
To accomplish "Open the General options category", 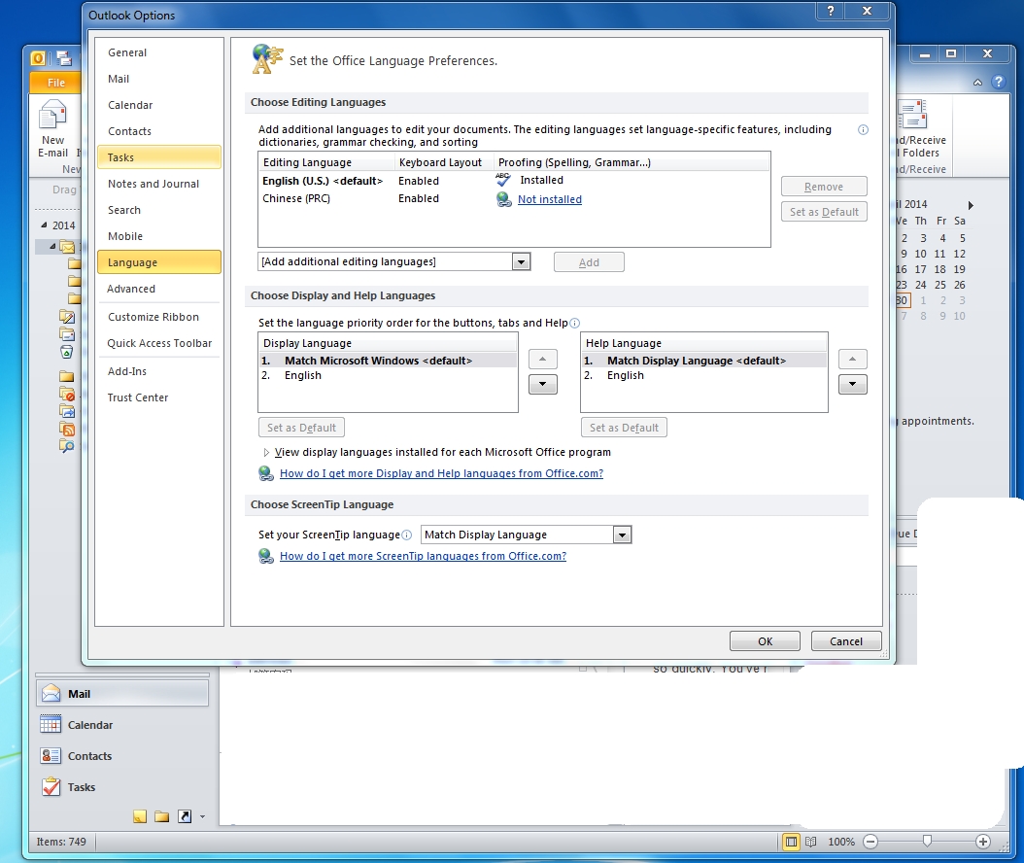I will (x=127, y=52).
